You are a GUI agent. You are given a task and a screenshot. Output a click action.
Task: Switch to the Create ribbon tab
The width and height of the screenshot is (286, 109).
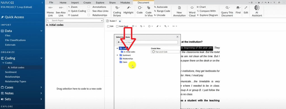pyautogui.click(x=87, y=3)
